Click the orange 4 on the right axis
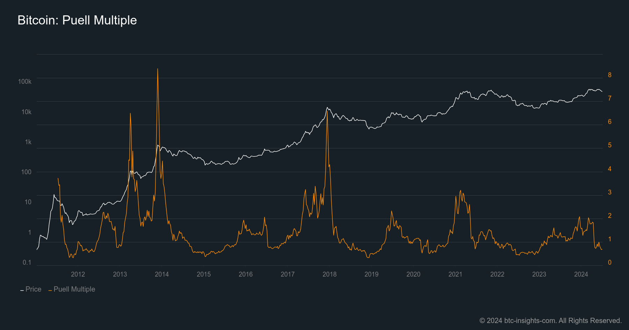 610,169
